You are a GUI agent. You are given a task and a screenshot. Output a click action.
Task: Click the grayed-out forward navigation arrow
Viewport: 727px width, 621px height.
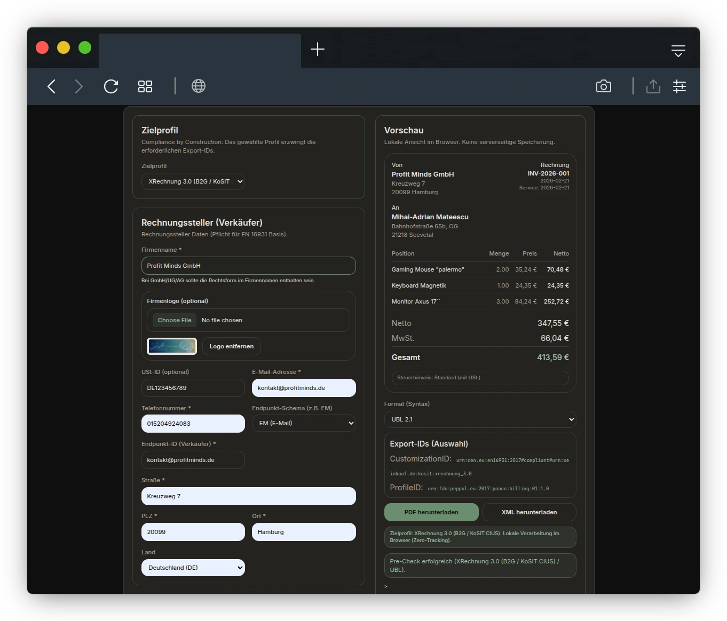(x=78, y=86)
